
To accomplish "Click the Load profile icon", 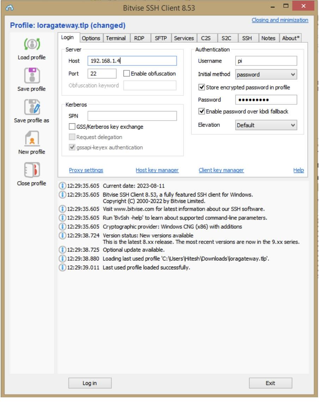I will coord(32,44).
